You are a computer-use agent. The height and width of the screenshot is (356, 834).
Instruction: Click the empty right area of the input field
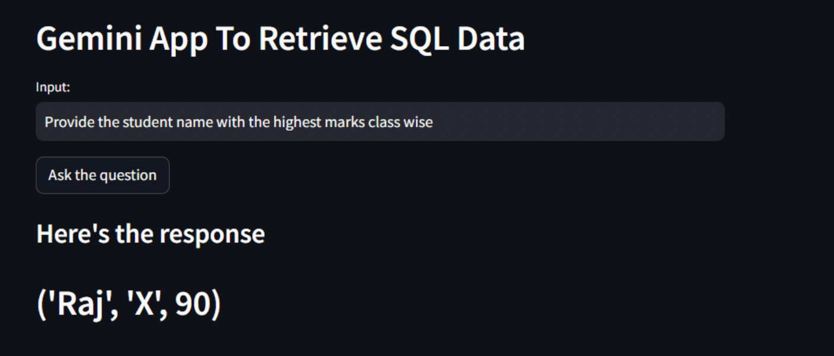tap(578, 122)
